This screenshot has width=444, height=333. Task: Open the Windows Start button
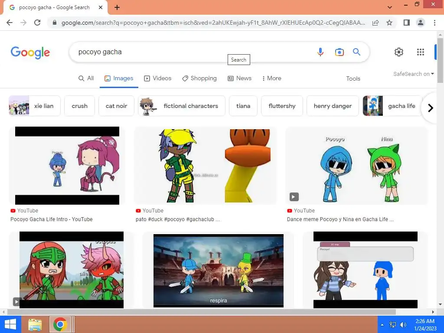coord(10,324)
